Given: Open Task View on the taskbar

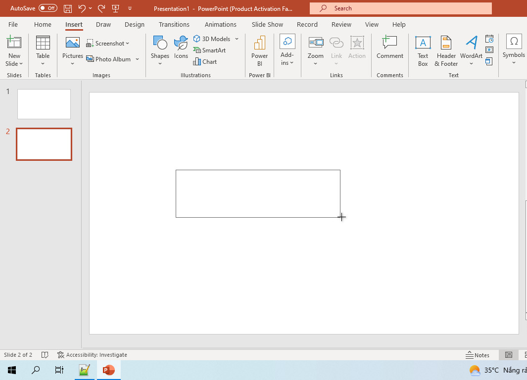Looking at the screenshot, I should pos(59,370).
